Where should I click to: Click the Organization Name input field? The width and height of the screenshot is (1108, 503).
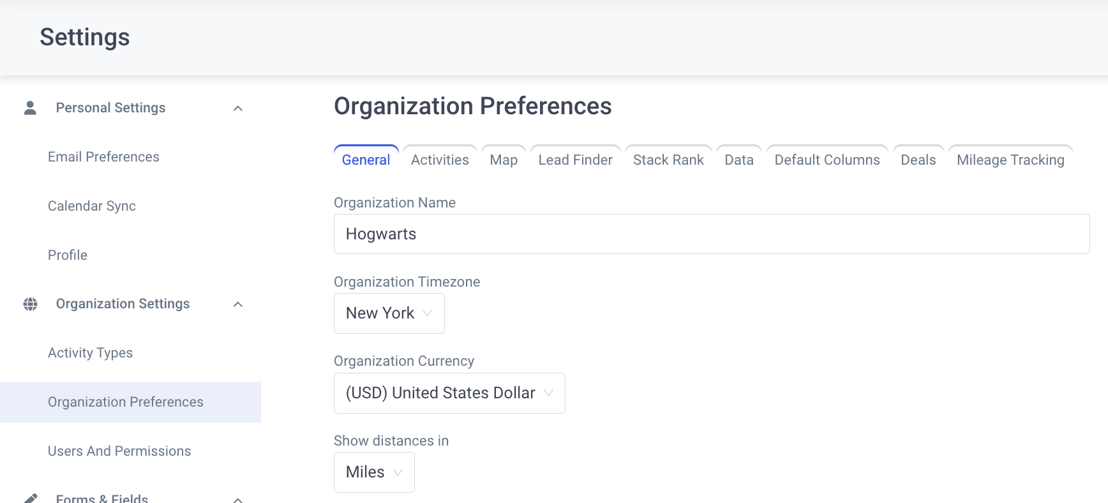coord(712,234)
